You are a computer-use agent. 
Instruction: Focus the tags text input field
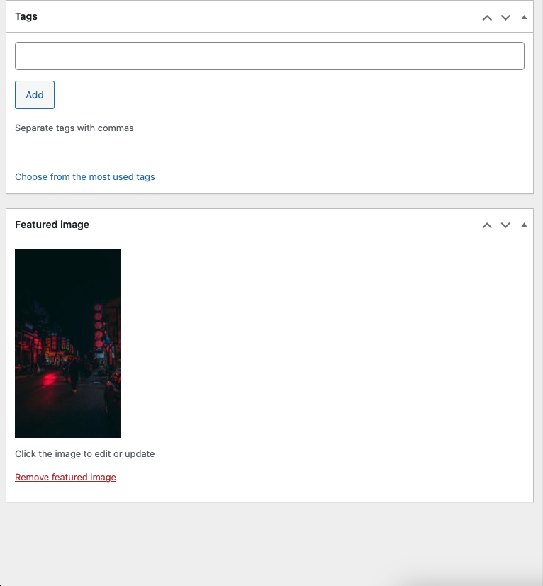pos(269,56)
